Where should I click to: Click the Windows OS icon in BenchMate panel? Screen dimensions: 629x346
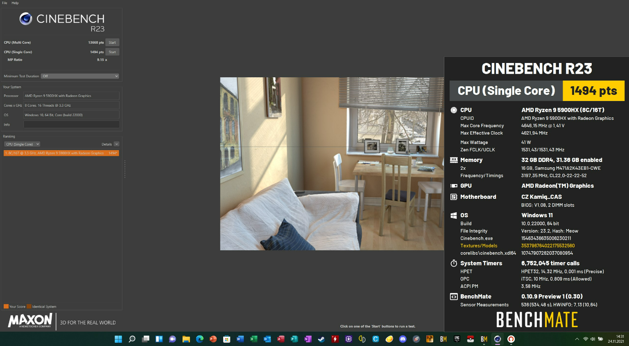[x=454, y=215]
